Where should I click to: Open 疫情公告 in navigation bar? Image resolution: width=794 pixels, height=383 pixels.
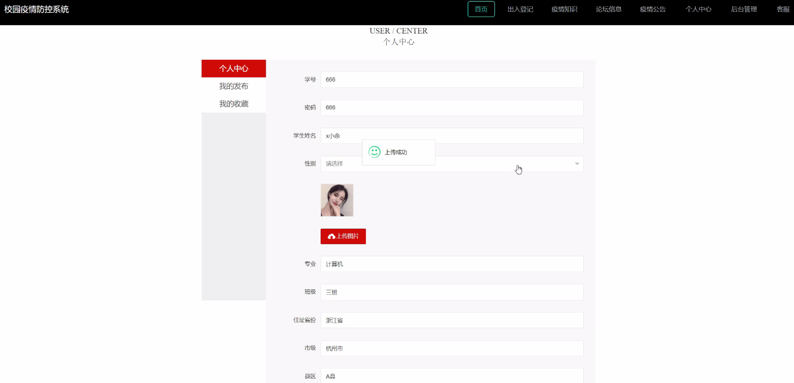pyautogui.click(x=652, y=9)
